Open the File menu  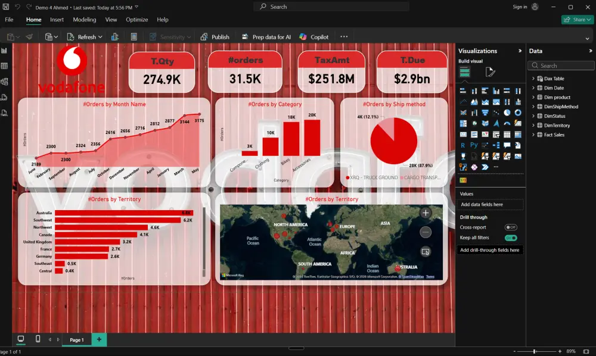9,20
